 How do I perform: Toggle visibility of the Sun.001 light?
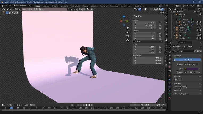[198, 38]
